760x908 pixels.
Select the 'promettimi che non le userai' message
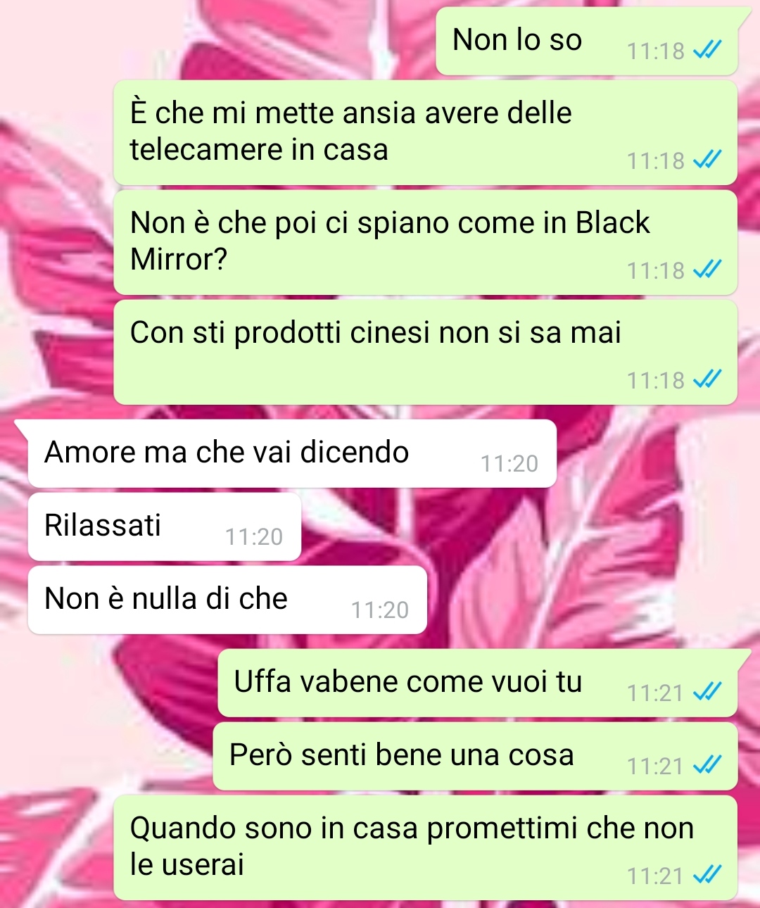(426, 847)
